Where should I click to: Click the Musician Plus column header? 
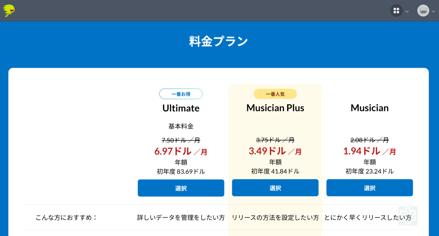click(275, 108)
